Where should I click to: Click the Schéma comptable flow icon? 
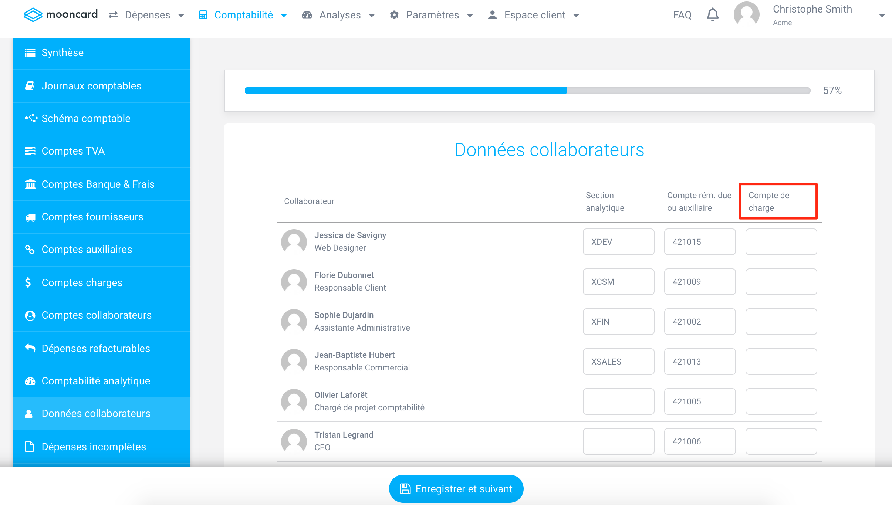click(31, 118)
